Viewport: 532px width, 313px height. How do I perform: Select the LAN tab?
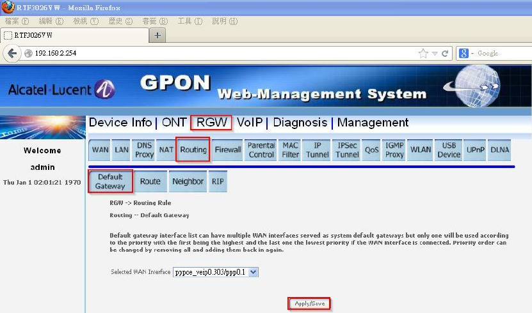(122, 150)
